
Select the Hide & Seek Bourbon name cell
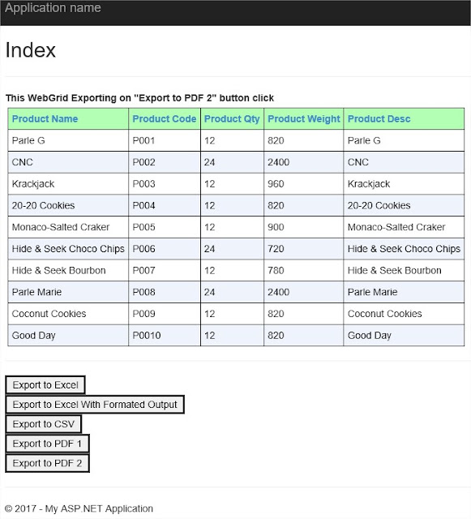pyautogui.click(x=68, y=270)
